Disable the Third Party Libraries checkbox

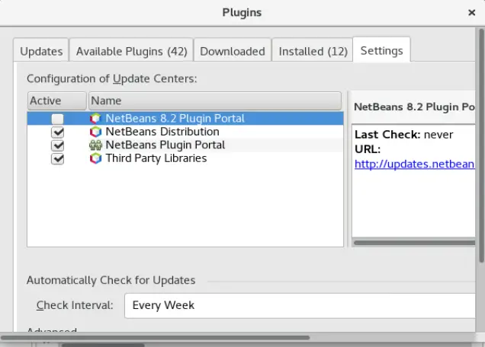(57, 159)
